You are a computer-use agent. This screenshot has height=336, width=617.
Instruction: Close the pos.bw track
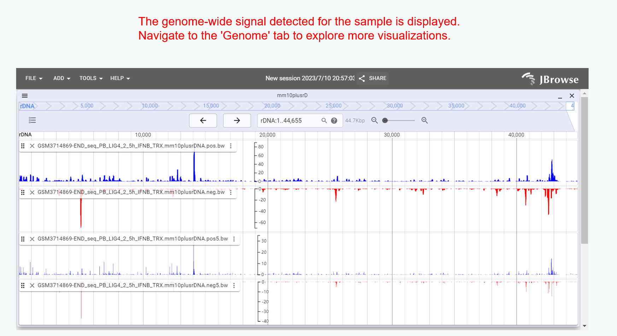click(32, 146)
